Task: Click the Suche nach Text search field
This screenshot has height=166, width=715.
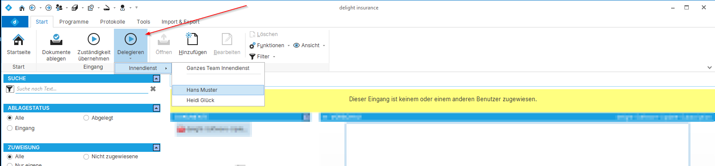Action: click(82, 89)
